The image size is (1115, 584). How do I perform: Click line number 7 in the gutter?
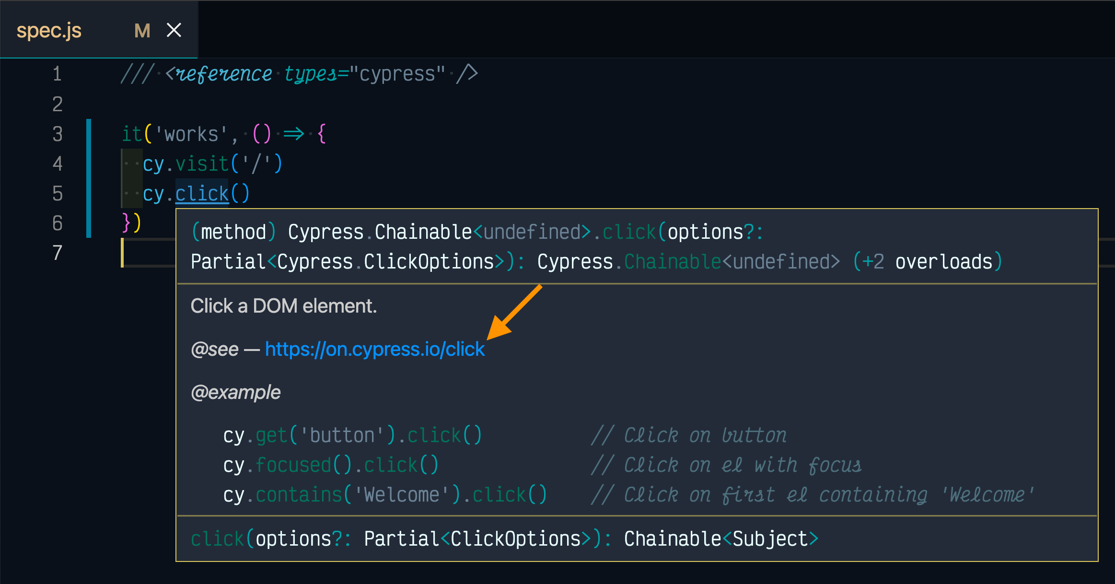click(57, 253)
